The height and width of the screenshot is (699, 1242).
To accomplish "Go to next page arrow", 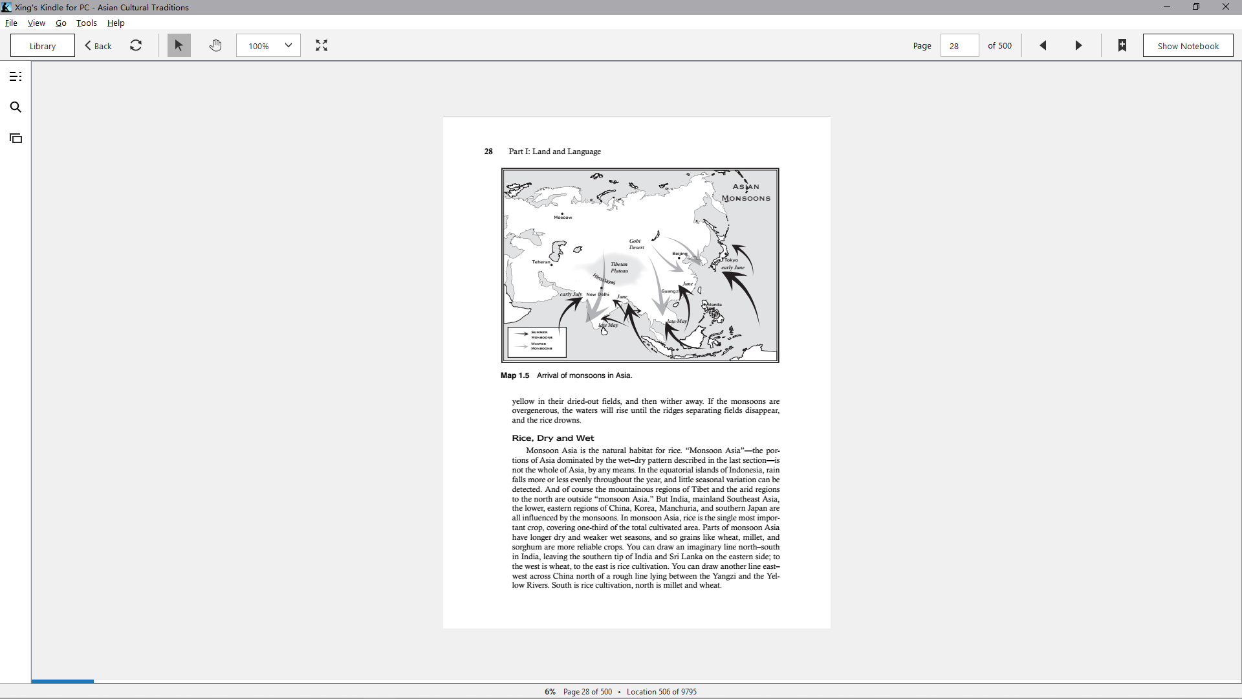I will tap(1078, 45).
